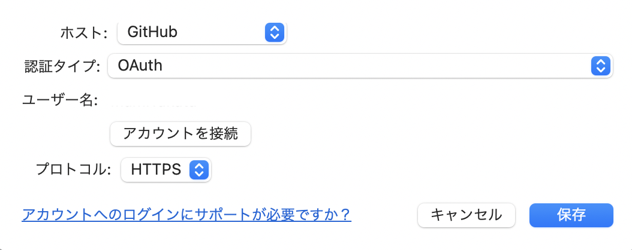Save settings with the 保存 button
Screen dimensions: 632x250
click(x=571, y=215)
